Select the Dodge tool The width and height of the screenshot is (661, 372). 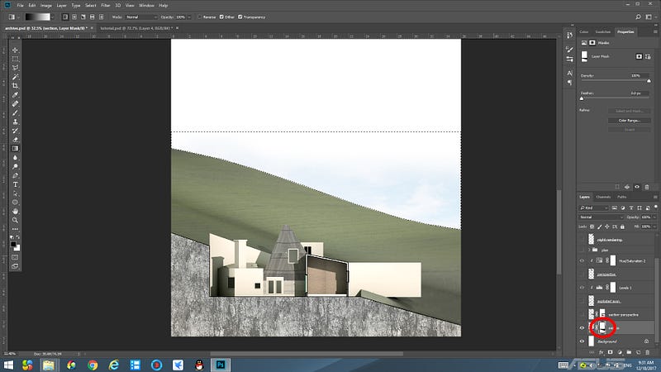[x=15, y=167]
